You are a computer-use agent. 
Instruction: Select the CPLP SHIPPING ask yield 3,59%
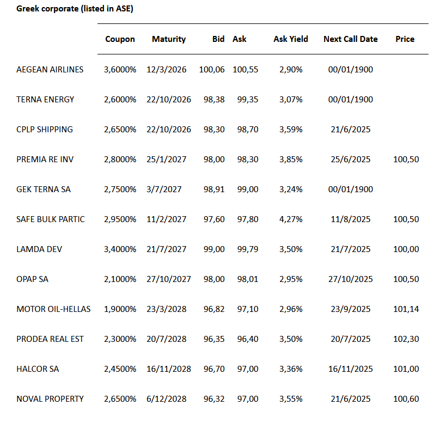pos(291,130)
